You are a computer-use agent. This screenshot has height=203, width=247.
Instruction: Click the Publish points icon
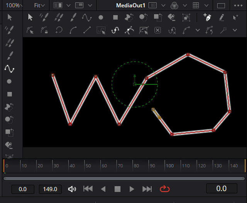pos(186,30)
